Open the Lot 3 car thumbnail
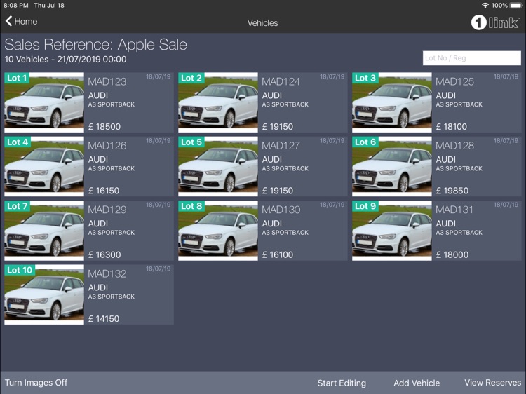Viewport: 526px width, 394px height. point(392,102)
